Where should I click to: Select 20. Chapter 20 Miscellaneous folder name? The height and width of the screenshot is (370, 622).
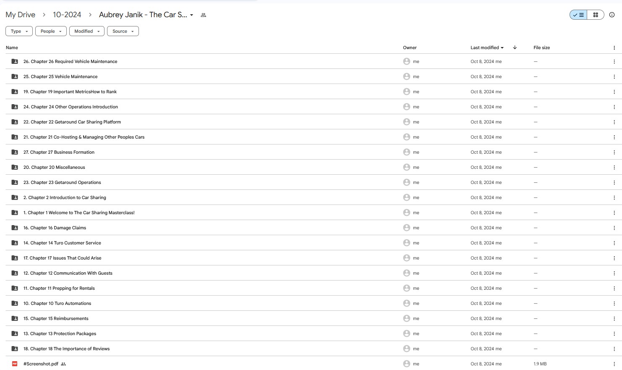pos(54,167)
